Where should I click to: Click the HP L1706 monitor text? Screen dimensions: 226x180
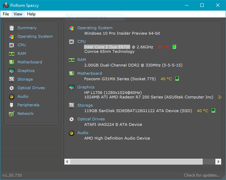[x=113, y=93]
